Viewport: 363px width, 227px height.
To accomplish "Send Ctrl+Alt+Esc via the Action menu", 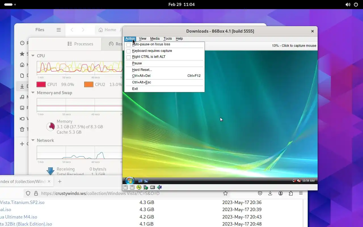I will [164, 82].
